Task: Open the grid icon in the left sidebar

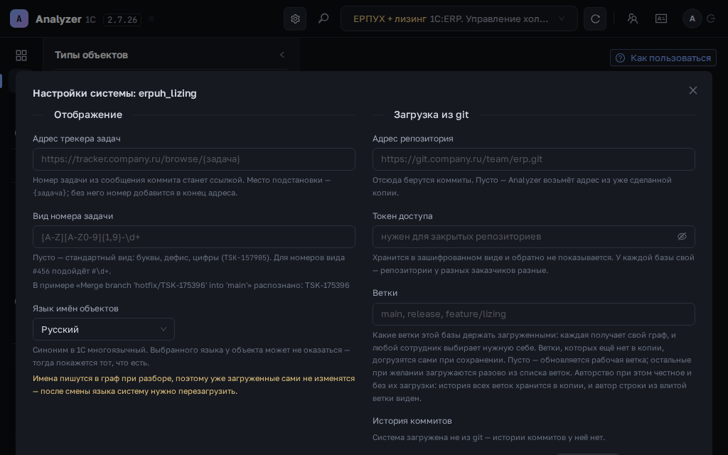Action: [x=21, y=55]
